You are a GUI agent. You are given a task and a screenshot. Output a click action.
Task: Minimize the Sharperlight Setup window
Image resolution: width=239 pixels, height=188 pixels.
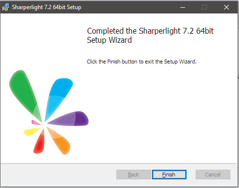pos(183,7)
